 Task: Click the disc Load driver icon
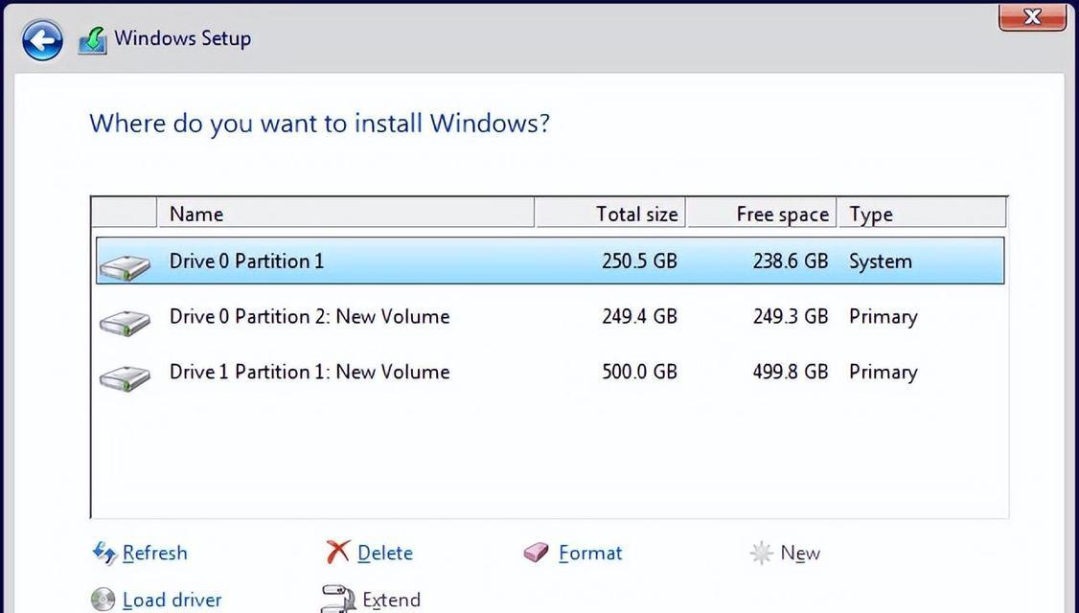click(x=103, y=600)
